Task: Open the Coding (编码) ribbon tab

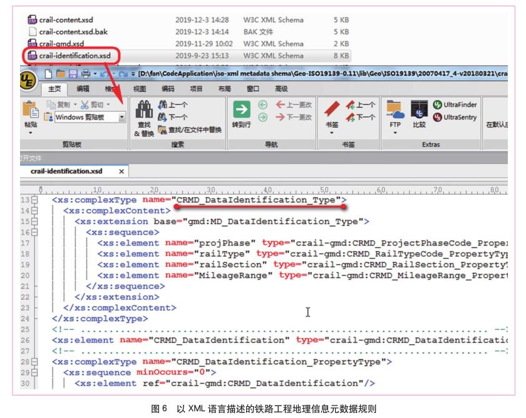Action: 168,89
